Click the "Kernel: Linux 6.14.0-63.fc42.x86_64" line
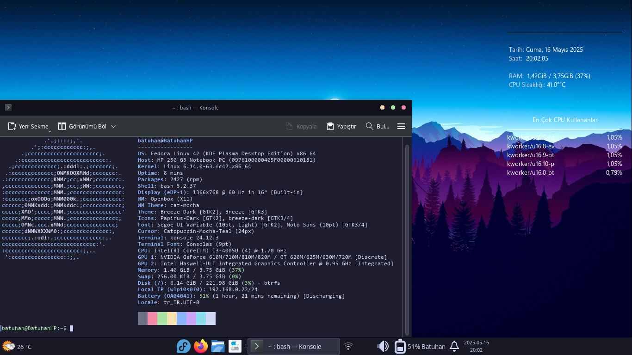632x355 pixels. coord(194,166)
